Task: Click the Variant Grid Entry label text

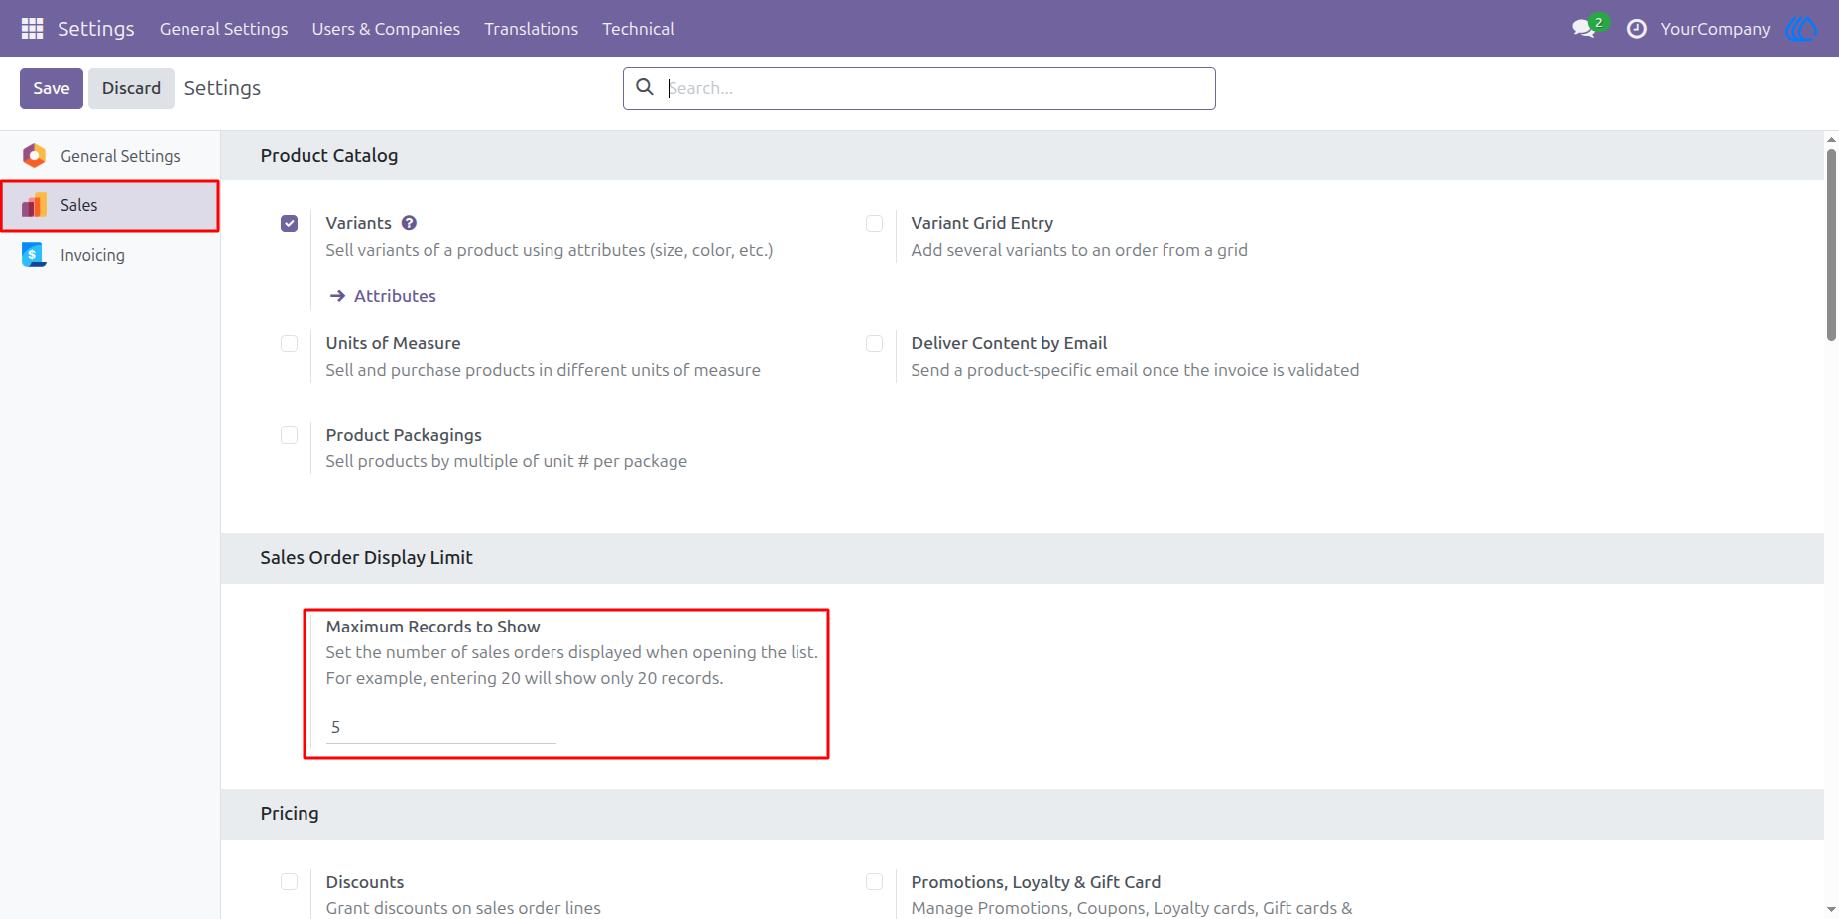Action: [982, 223]
